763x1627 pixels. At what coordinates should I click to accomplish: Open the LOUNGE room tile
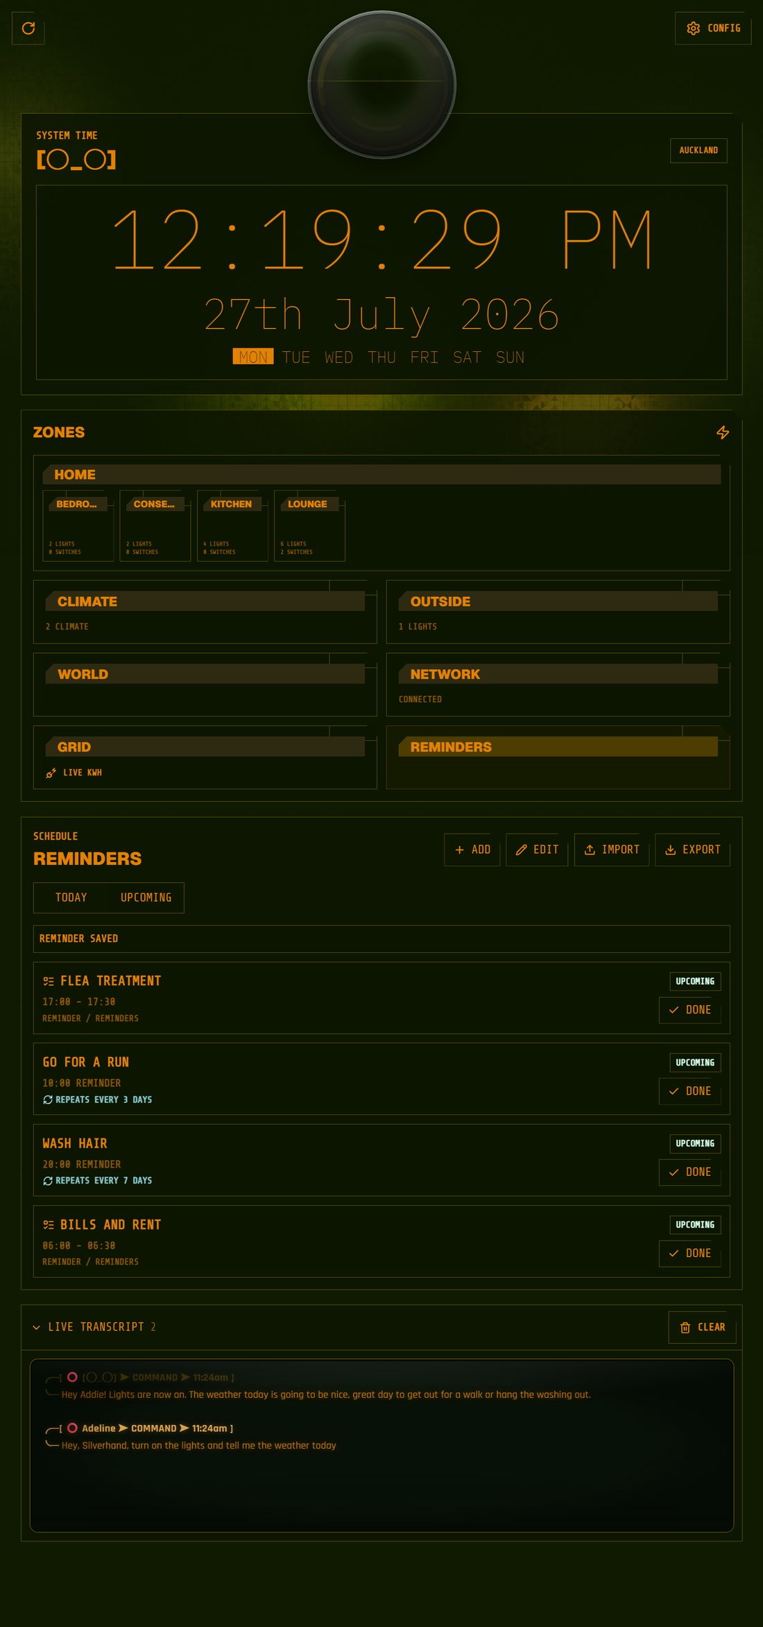click(x=309, y=525)
